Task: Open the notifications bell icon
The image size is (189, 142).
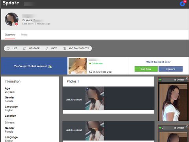Action: pos(182,4)
